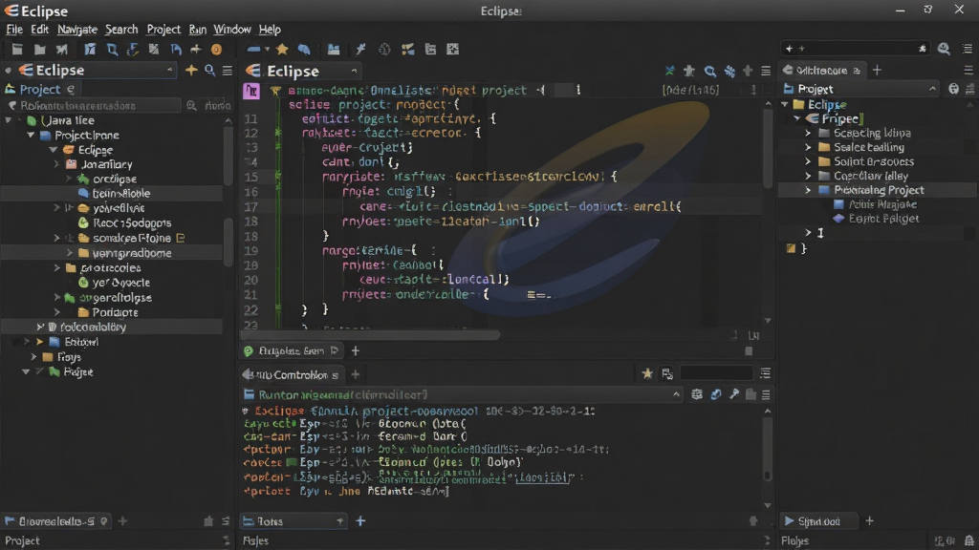Open dropdown arrow next to blue toolbar button

point(268,50)
